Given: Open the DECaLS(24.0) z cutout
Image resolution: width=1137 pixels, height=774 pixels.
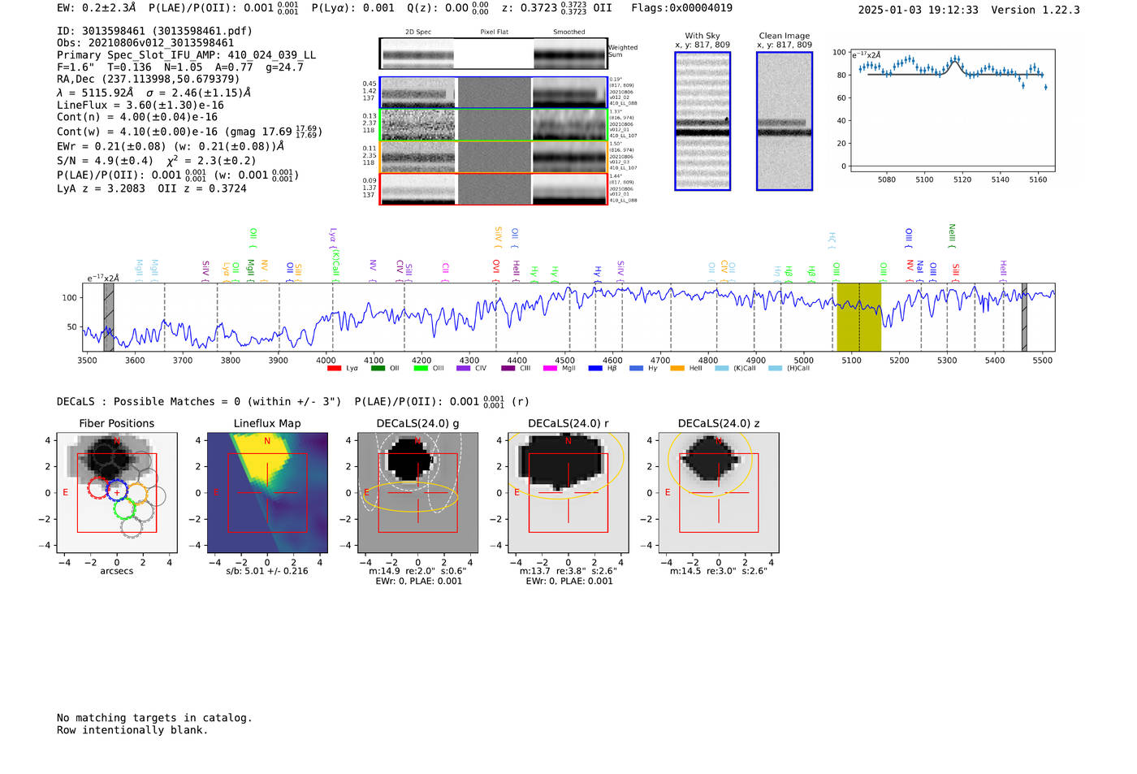Looking at the screenshot, I should click(x=719, y=492).
